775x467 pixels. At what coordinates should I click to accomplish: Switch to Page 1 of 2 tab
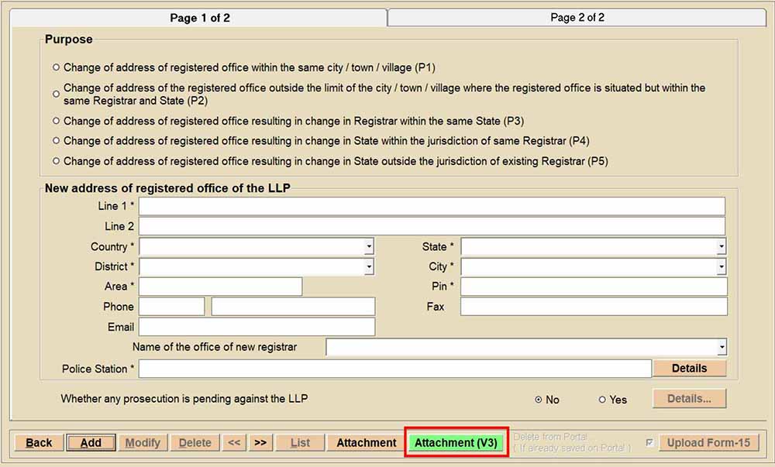[199, 18]
